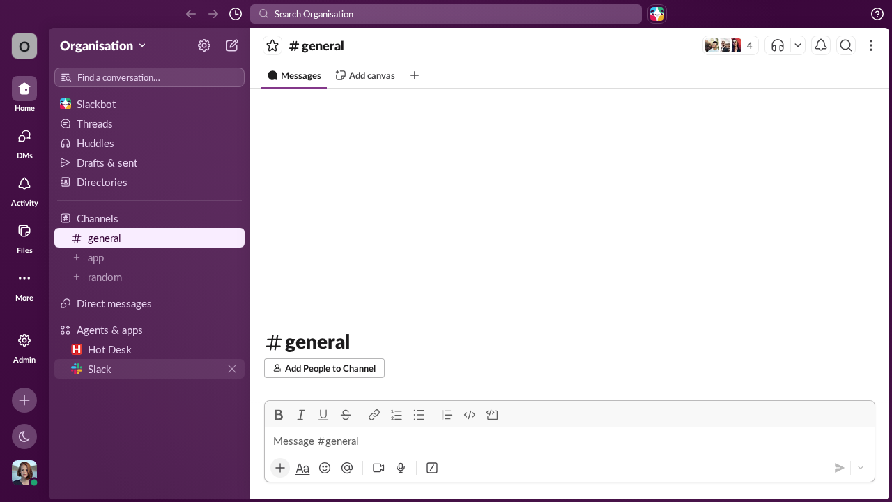Toggle bold formatting

tap(279, 415)
